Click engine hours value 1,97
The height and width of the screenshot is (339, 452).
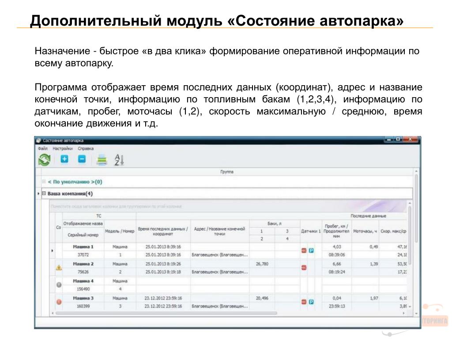click(x=374, y=298)
